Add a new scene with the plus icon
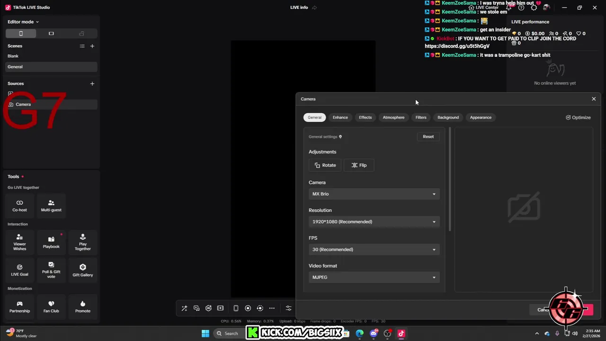Image resolution: width=606 pixels, height=341 pixels. (x=92, y=46)
